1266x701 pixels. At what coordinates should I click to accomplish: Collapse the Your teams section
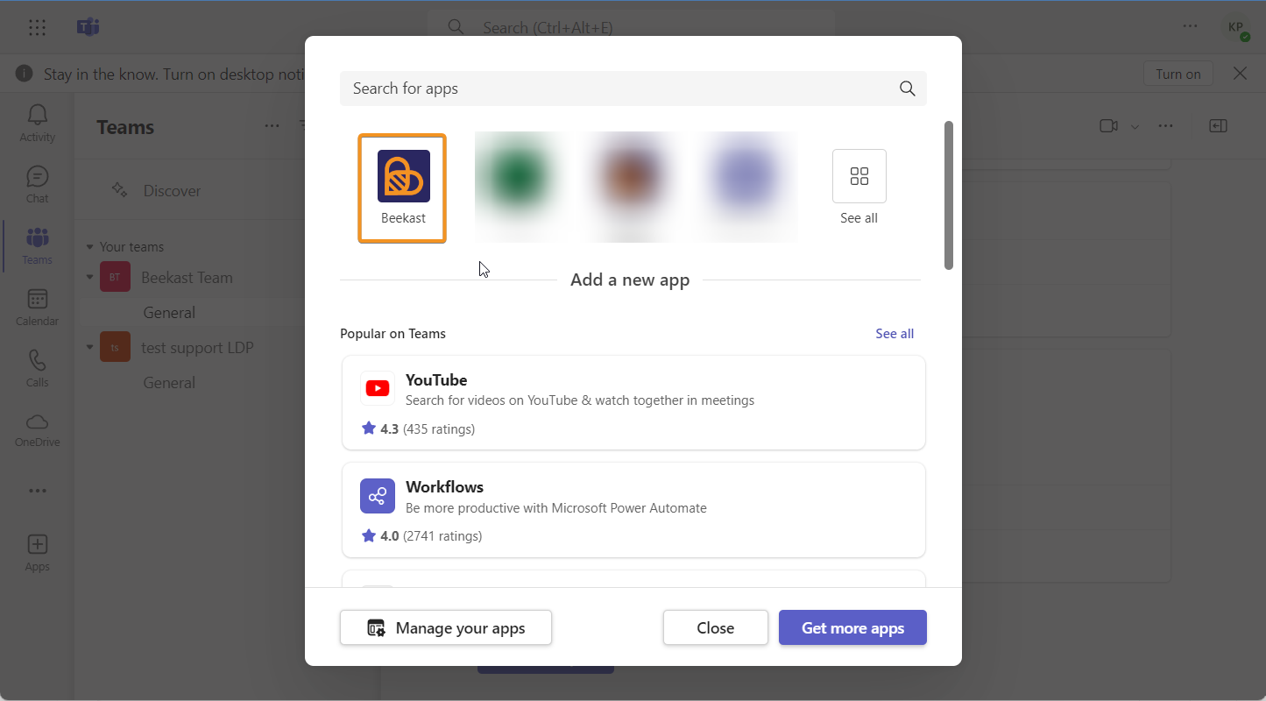pyautogui.click(x=89, y=247)
